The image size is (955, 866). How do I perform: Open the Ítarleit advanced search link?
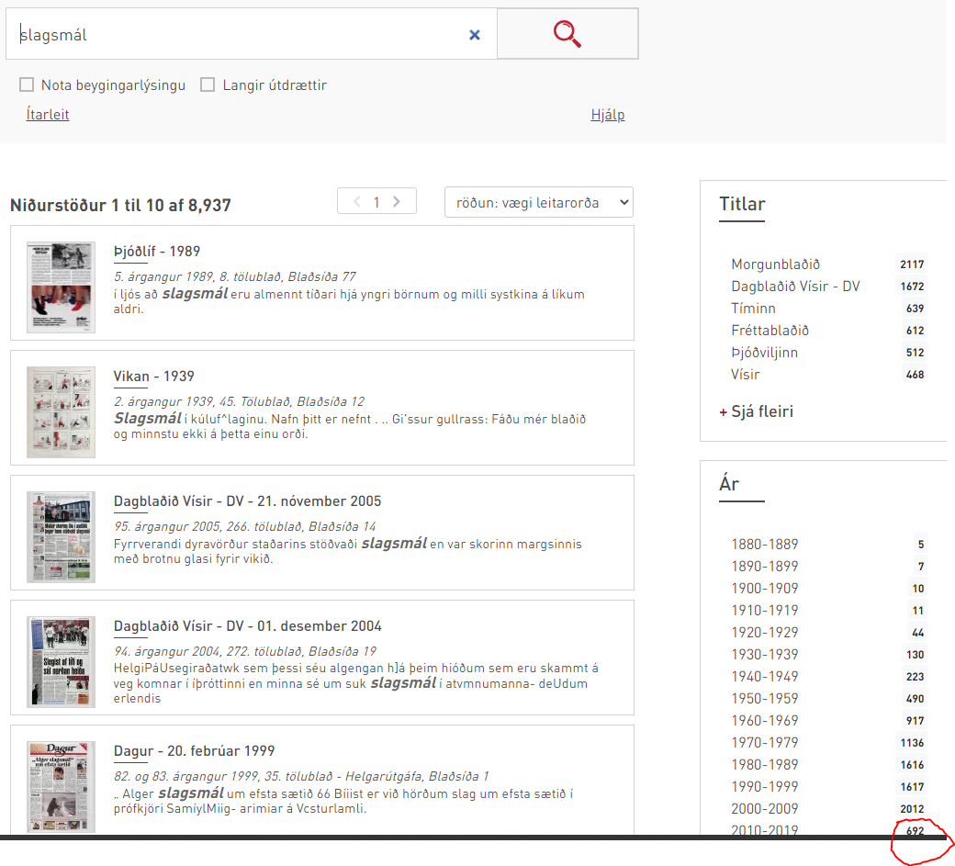[48, 115]
